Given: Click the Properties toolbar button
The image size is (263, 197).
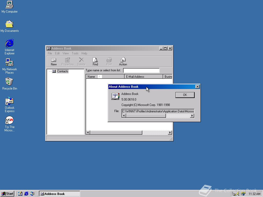Looking at the screenshot, I should [x=68, y=62].
